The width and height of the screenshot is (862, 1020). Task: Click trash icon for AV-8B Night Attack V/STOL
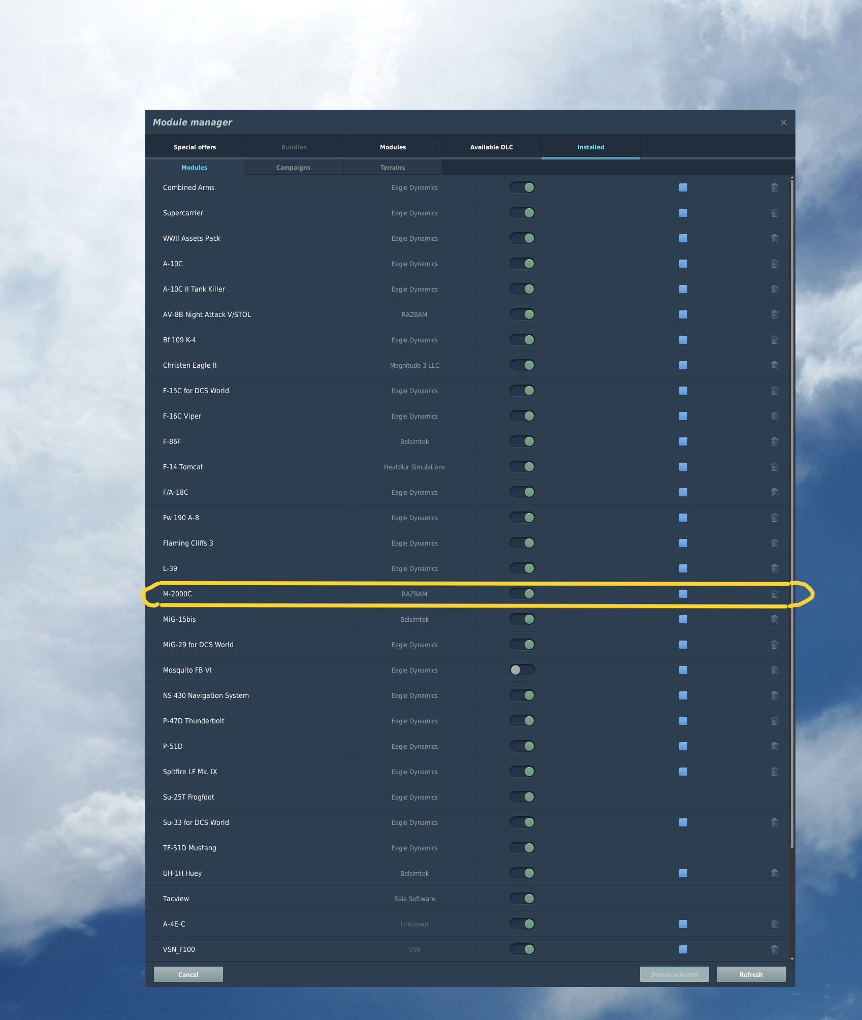pos(774,314)
